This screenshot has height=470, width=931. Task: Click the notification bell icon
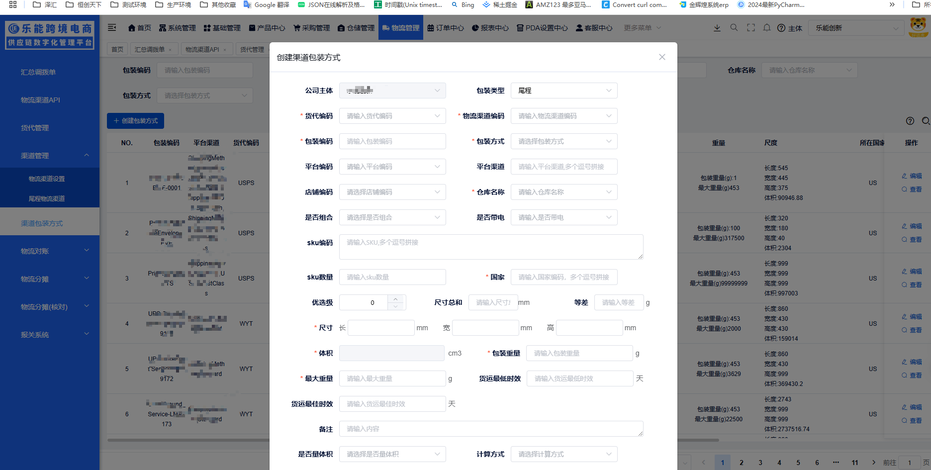[767, 28]
